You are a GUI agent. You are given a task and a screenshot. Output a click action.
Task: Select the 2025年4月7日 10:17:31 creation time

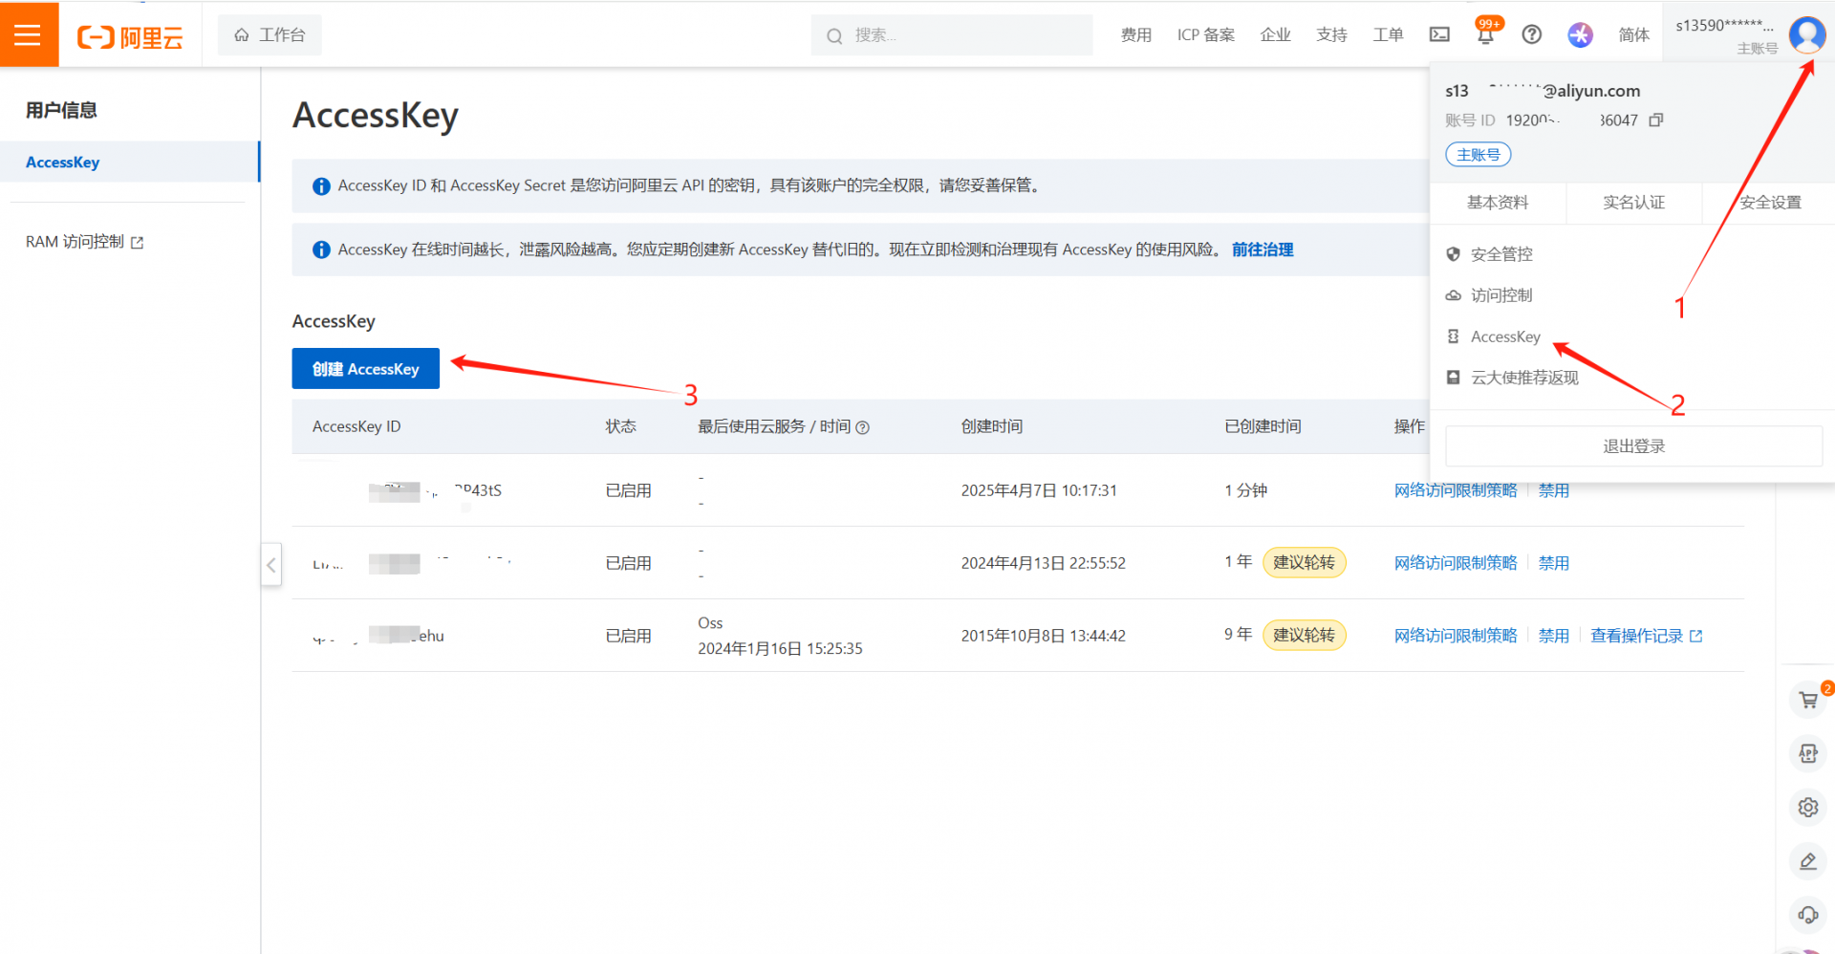tap(1039, 490)
